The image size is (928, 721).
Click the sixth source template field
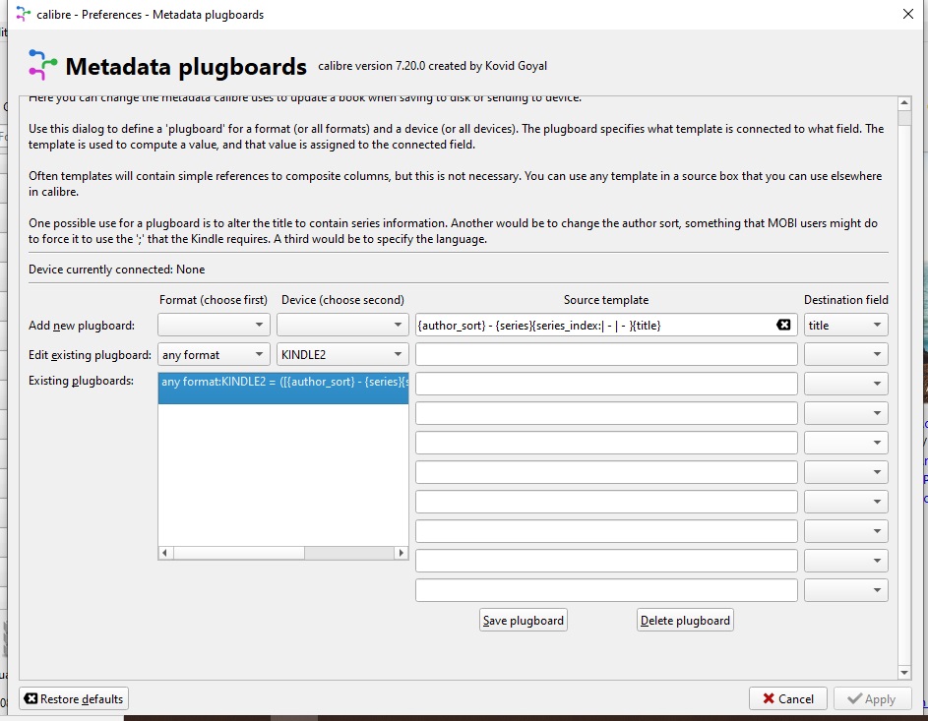(x=606, y=472)
